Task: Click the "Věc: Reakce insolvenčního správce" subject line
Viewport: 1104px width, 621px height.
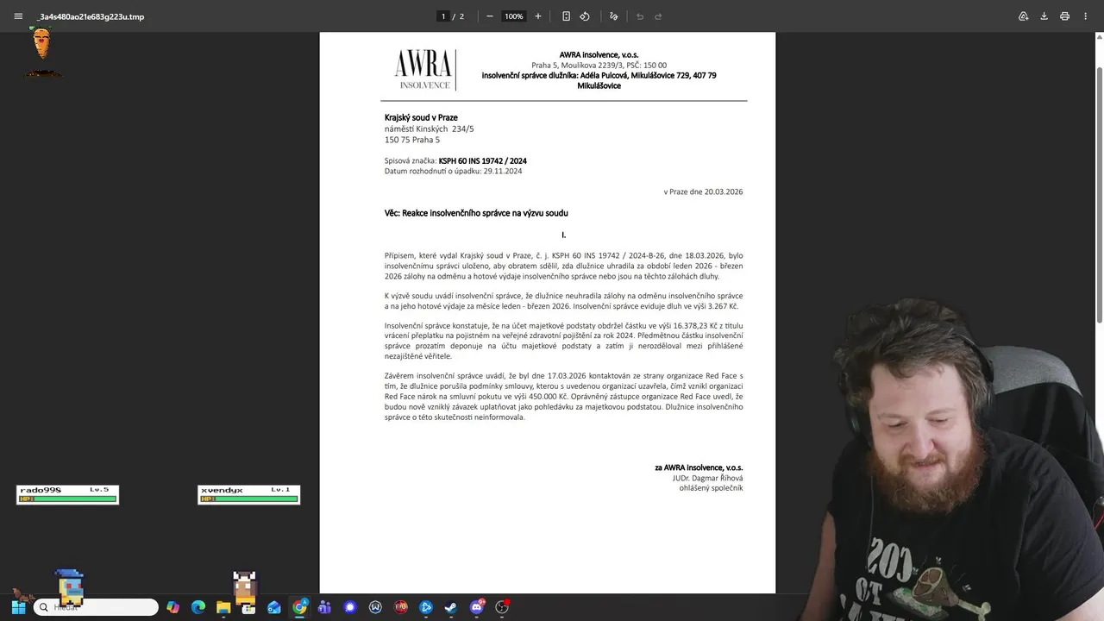Action: pos(476,213)
